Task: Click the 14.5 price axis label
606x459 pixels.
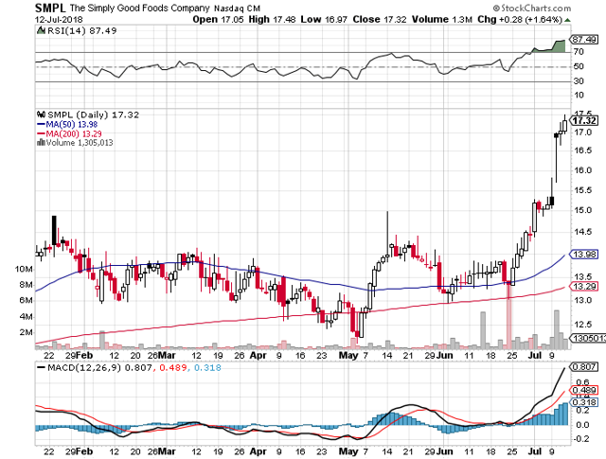Action: [x=582, y=232]
